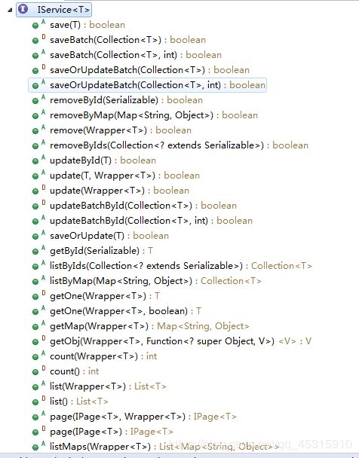Click the green icon beside saveOrUpdate(T)
Image resolution: width=359 pixels, height=458 pixels.
(35, 237)
